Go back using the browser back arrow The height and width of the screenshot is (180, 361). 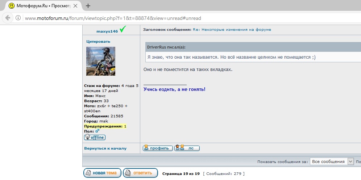coord(8,18)
